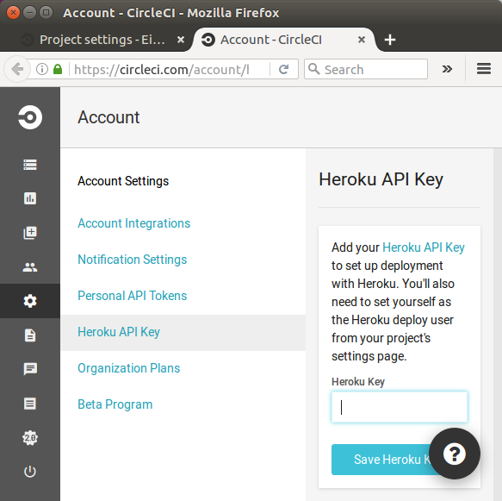Viewport: 502px width, 501px height.
Task: Open Account Integrations settings
Action: tap(133, 223)
